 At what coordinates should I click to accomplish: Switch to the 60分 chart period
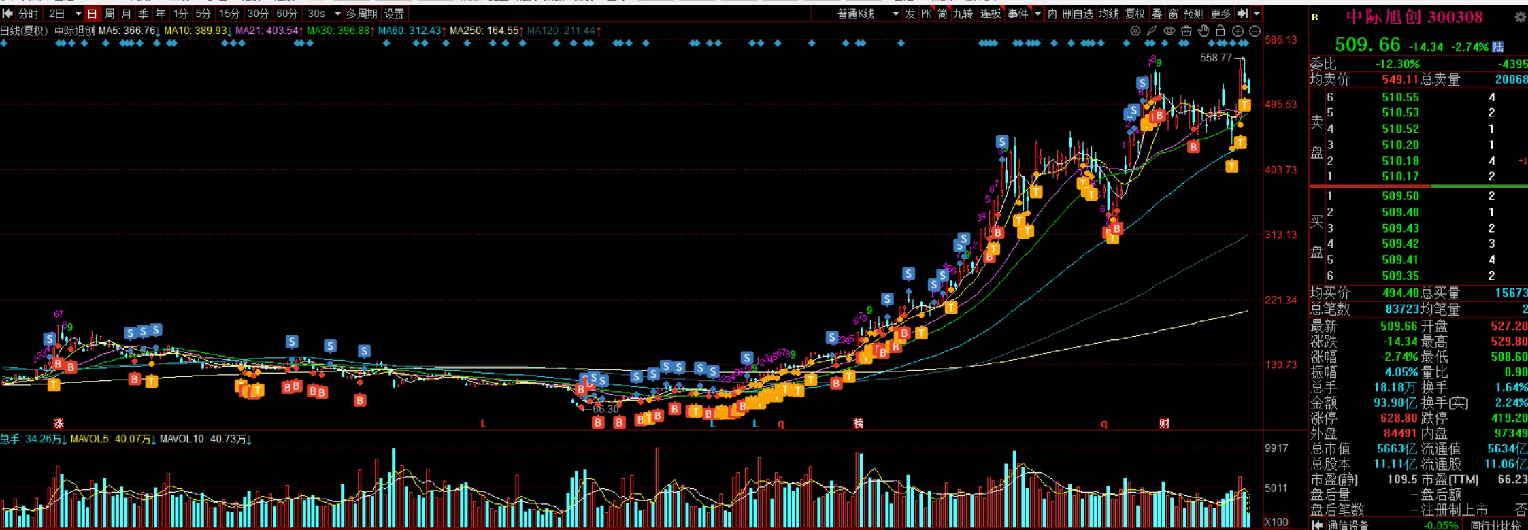(287, 14)
